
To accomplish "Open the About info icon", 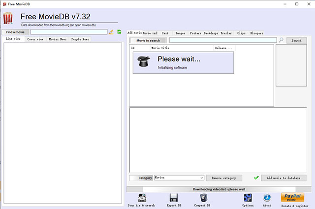I will tap(267, 198).
